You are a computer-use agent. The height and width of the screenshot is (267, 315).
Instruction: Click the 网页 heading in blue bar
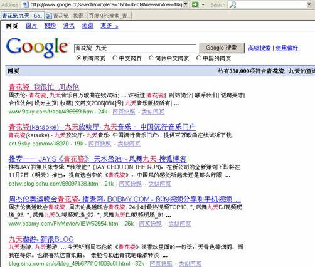pyautogui.click(x=13, y=71)
